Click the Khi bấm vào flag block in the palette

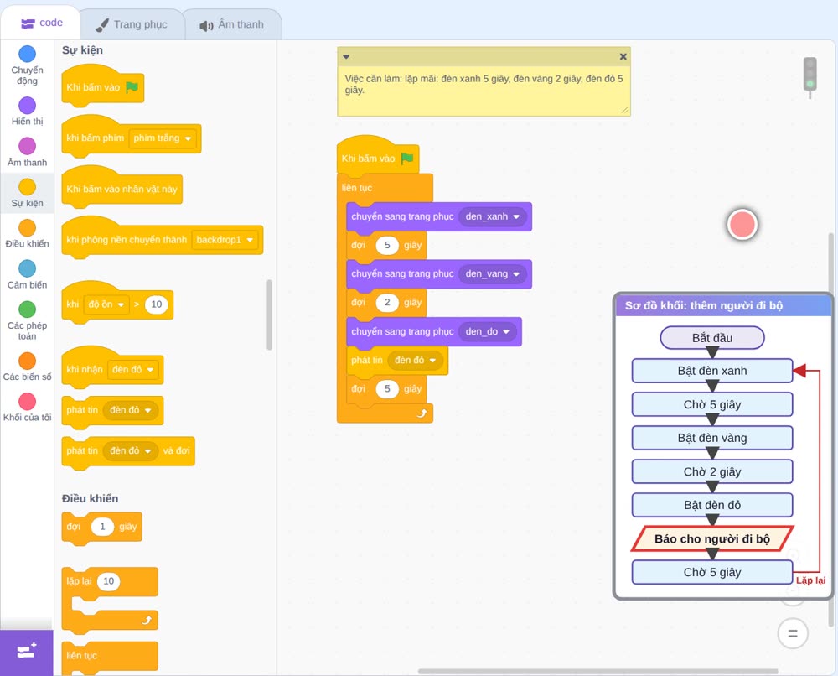102,86
